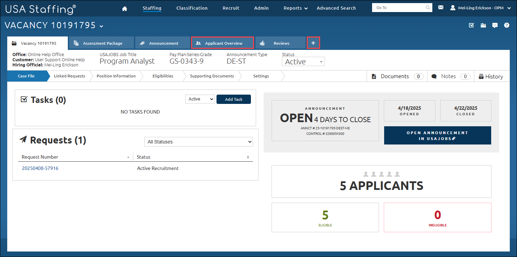Click the 'Active Recruitment' status cell
The height and width of the screenshot is (257, 517).
(158, 168)
